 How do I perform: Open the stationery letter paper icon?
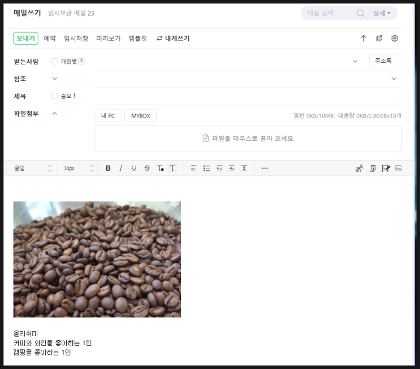click(x=386, y=168)
